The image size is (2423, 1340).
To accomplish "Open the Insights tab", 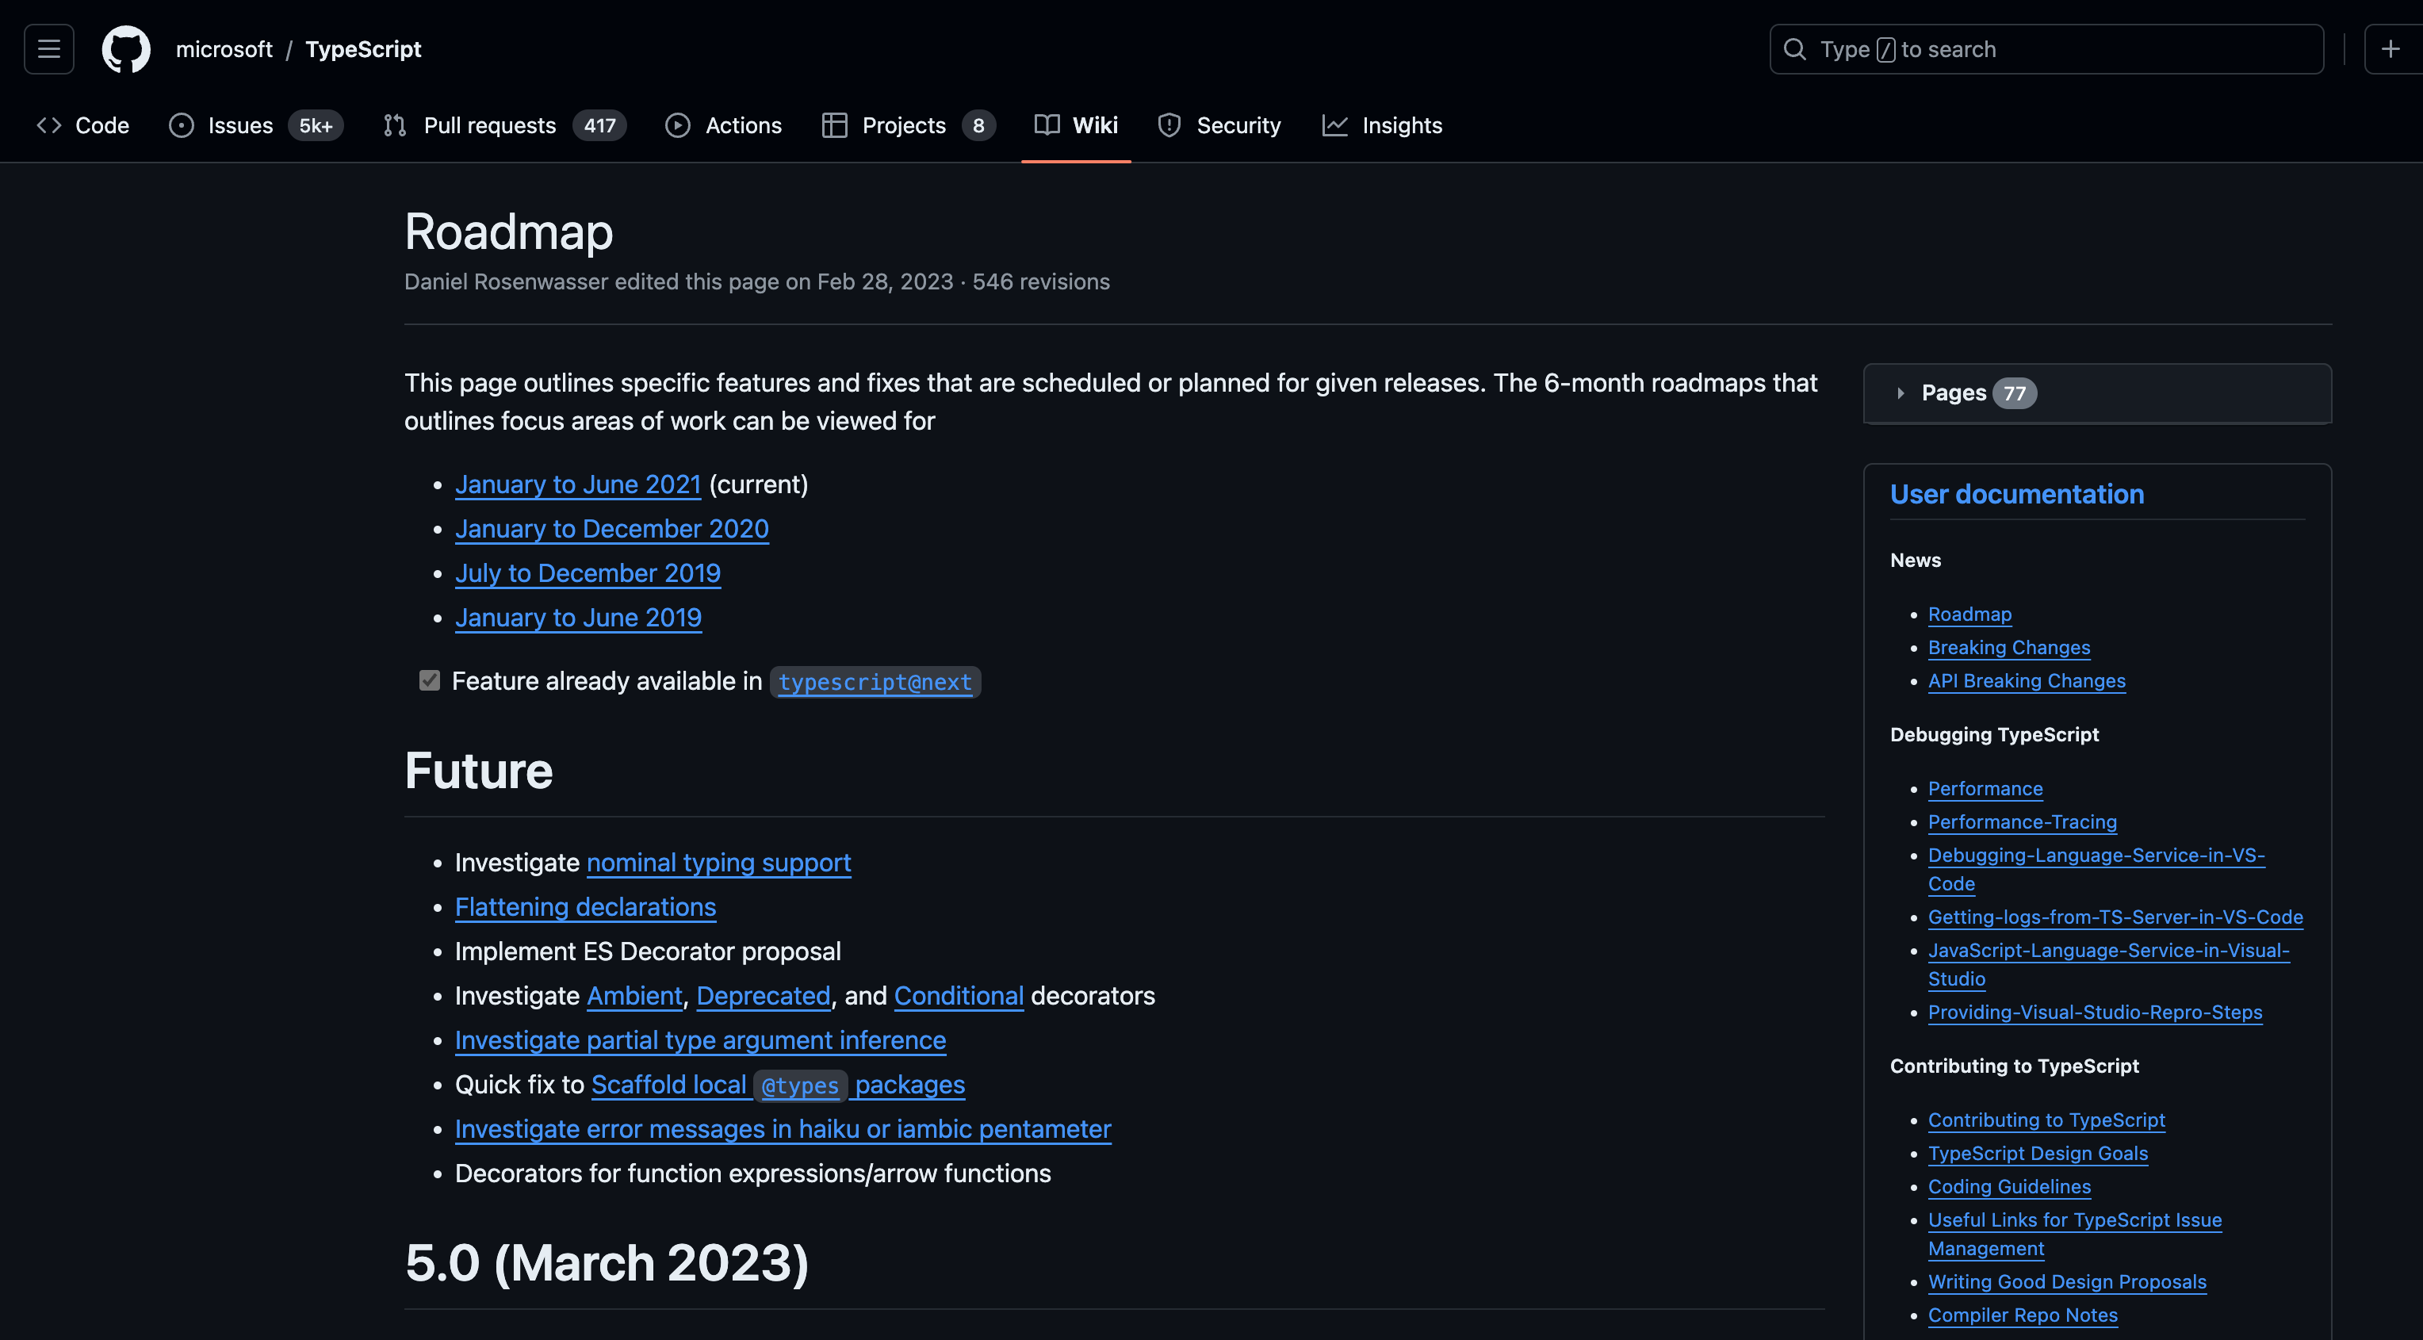I will coord(1382,125).
